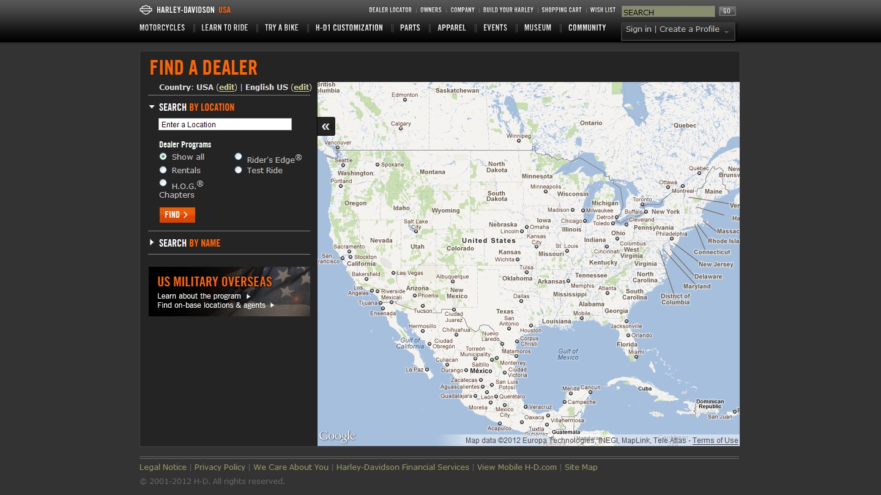
Task: Click the Dealer Programs label
Action: coord(185,144)
